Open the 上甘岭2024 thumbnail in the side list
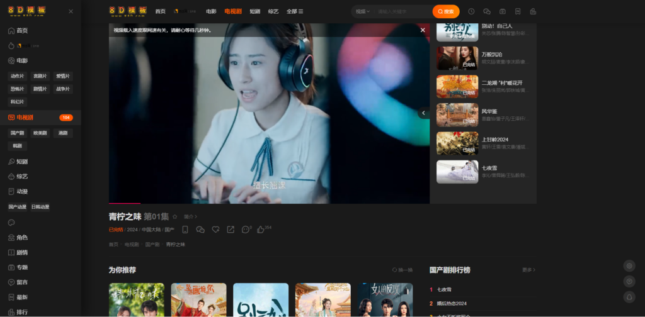Image resolution: width=645 pixels, height=317 pixels. pos(457,143)
